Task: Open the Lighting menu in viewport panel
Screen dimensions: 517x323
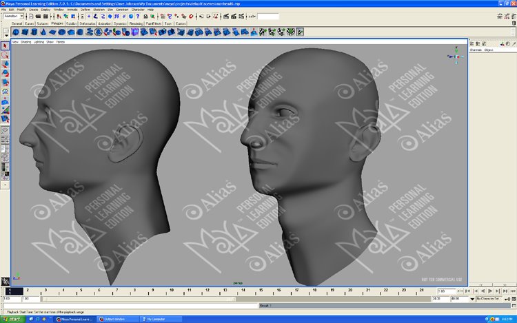Action: [x=39, y=42]
